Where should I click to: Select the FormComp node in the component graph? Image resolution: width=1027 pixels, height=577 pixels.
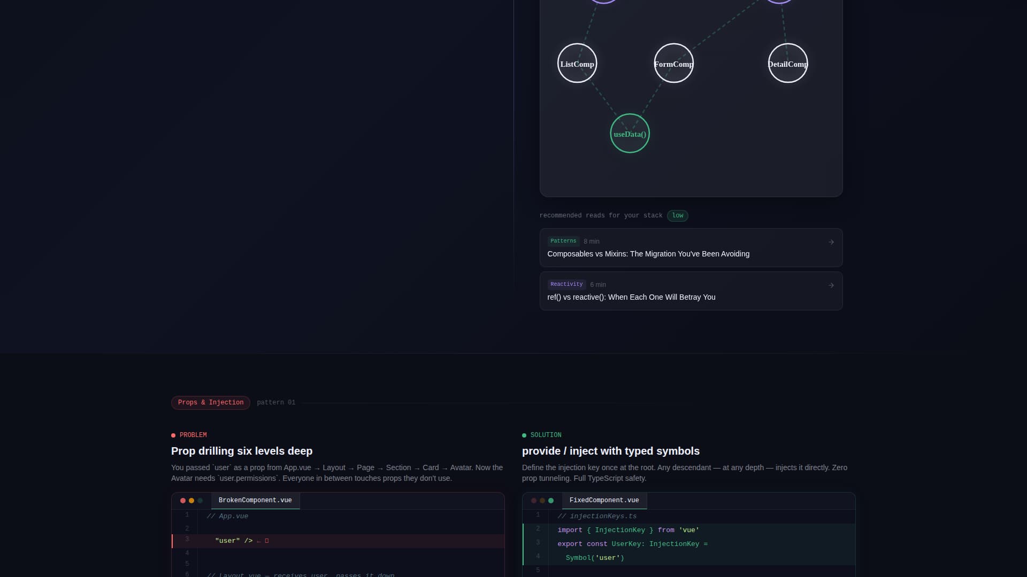coord(673,63)
